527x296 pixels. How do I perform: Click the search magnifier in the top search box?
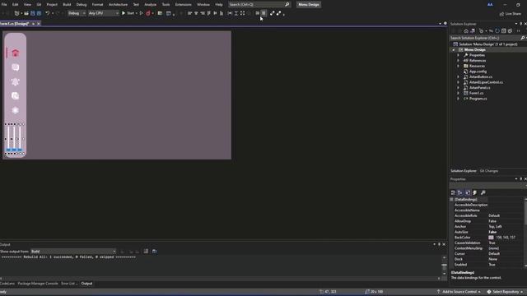[287, 5]
